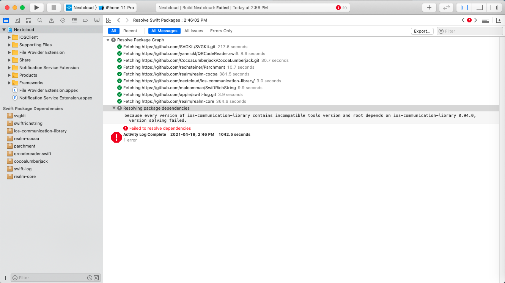The width and height of the screenshot is (505, 283).
Task: Toggle recent files filter clock icon
Action: tap(90, 278)
